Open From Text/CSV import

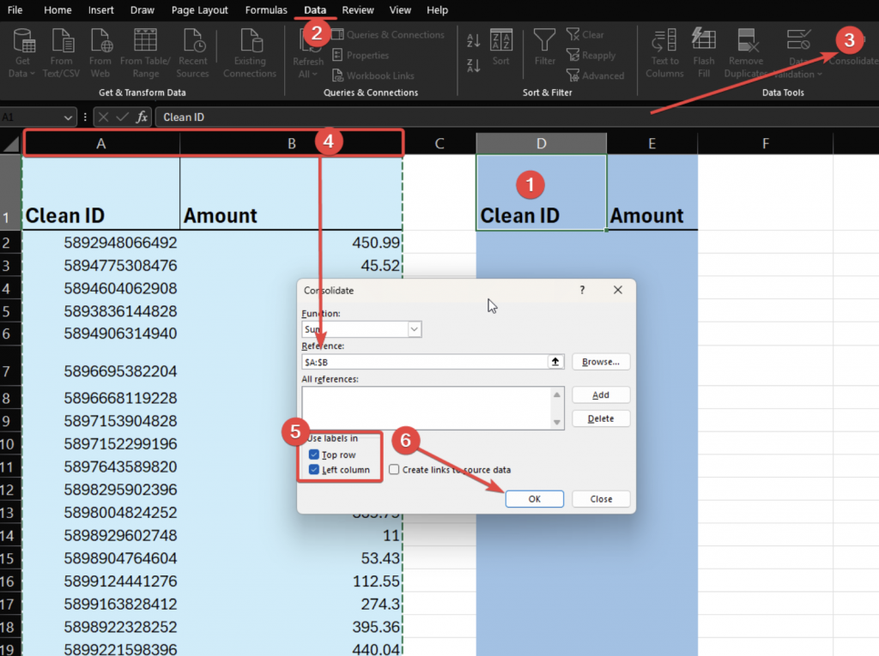[62, 41]
